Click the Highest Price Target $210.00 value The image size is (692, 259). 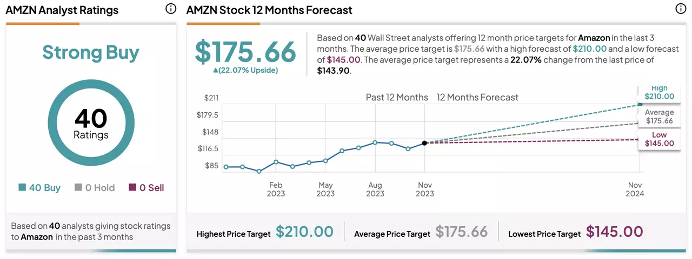tap(304, 232)
